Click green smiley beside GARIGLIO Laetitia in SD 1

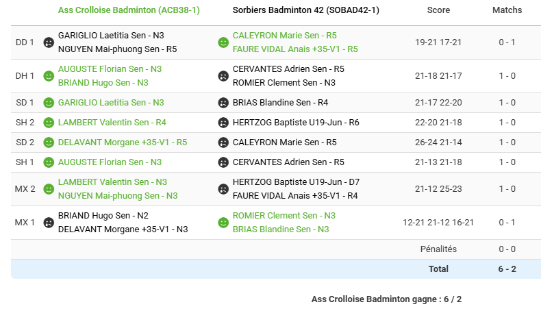pos(49,103)
